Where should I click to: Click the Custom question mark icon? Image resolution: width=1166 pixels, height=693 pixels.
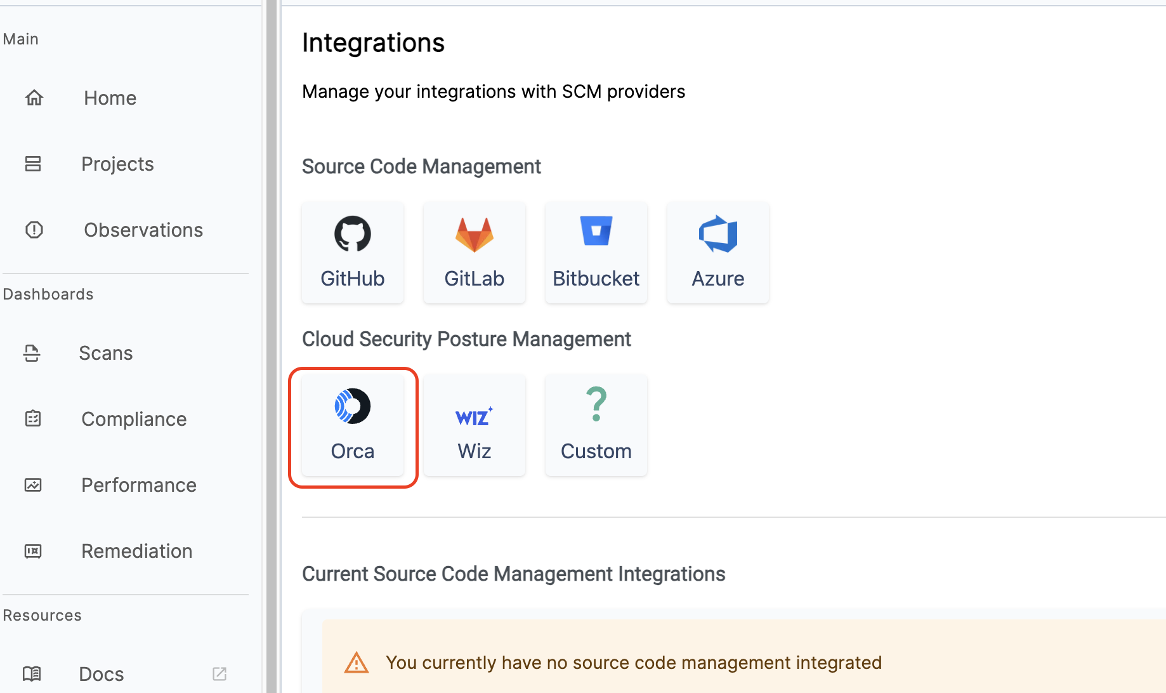pos(596,404)
